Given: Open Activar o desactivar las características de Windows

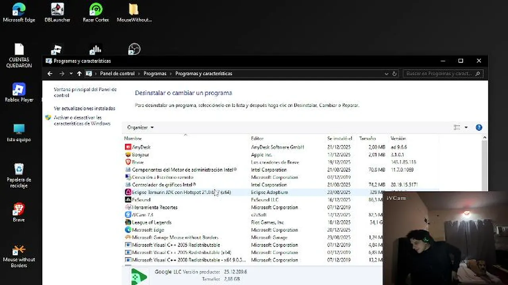Looking at the screenshot, I should (82, 120).
